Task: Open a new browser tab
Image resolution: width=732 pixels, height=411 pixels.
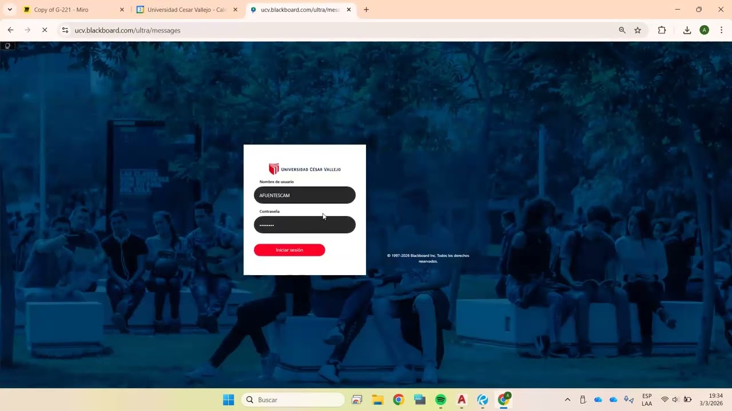Action: pyautogui.click(x=367, y=10)
